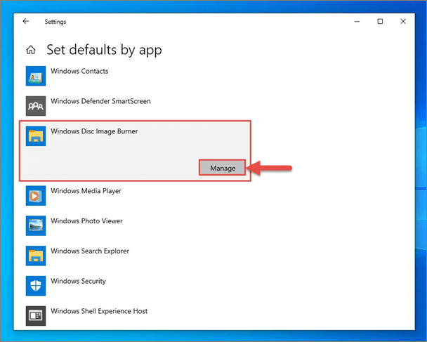The height and width of the screenshot is (342, 427).
Task: Click the Windows Photo Viewer icon
Action: pos(36,225)
